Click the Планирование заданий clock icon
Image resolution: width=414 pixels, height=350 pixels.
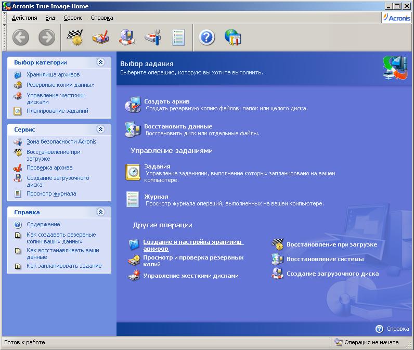tap(18, 111)
